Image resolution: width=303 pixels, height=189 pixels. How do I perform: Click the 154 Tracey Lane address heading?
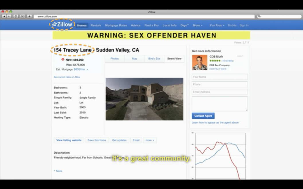[x=72, y=50]
